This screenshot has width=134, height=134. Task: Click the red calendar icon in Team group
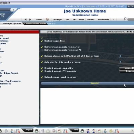pos(99,131)
